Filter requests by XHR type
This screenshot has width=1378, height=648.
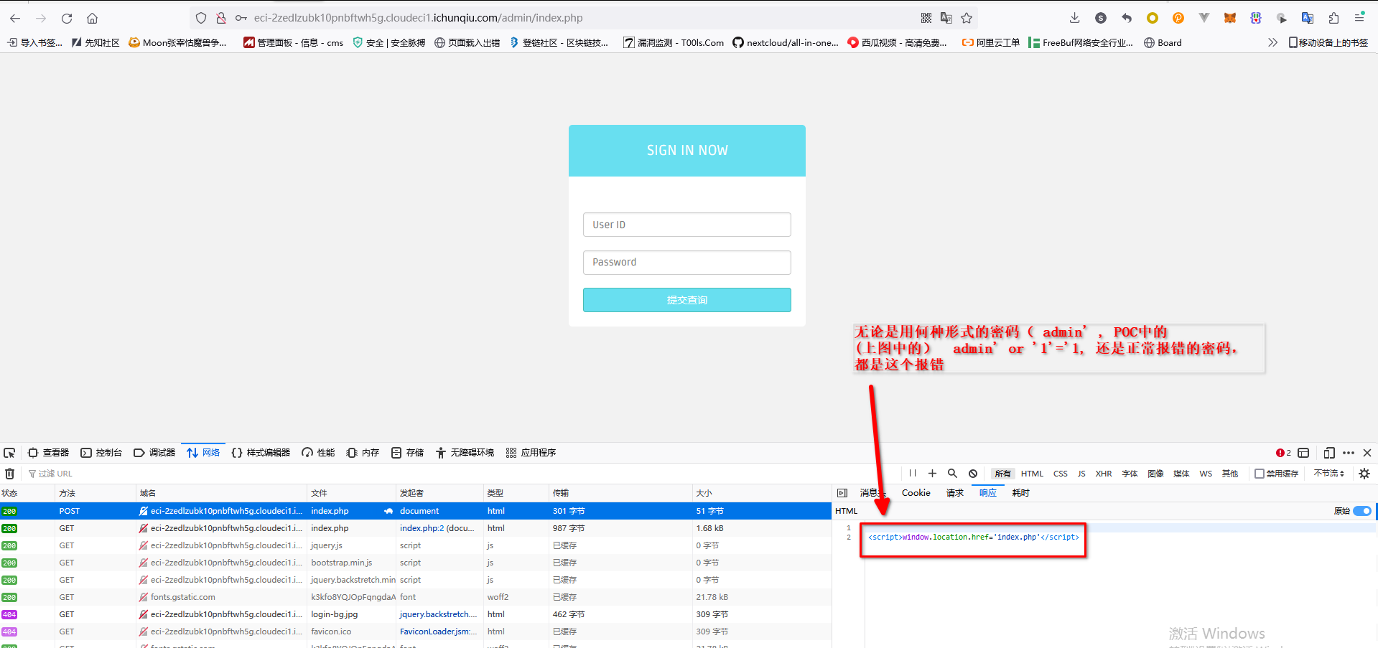coord(1103,474)
